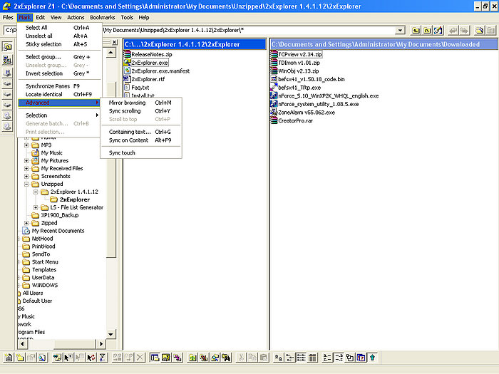Click the root folder icon with backslash
This screenshot has height=374, width=499.
click(427, 30)
